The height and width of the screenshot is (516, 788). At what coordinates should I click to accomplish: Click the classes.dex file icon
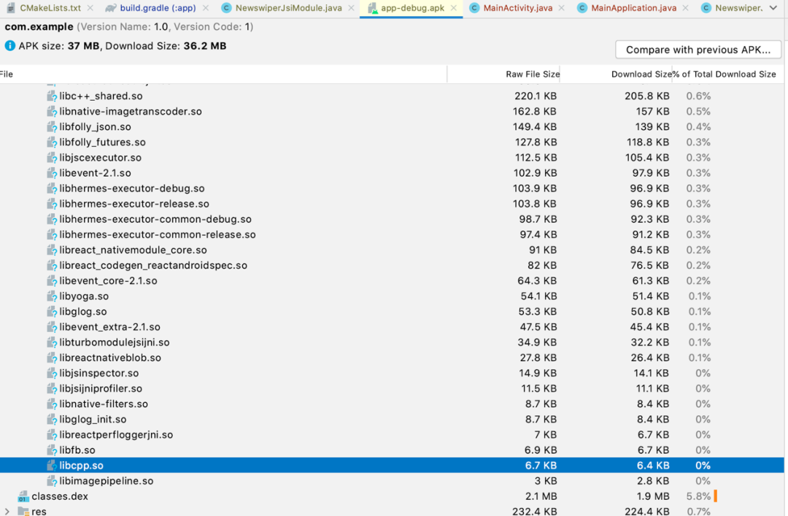pos(23,496)
